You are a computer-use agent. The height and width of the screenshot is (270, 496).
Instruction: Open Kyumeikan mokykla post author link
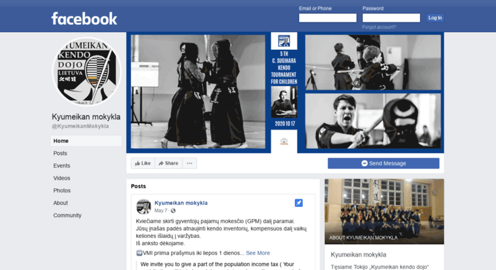click(181, 203)
